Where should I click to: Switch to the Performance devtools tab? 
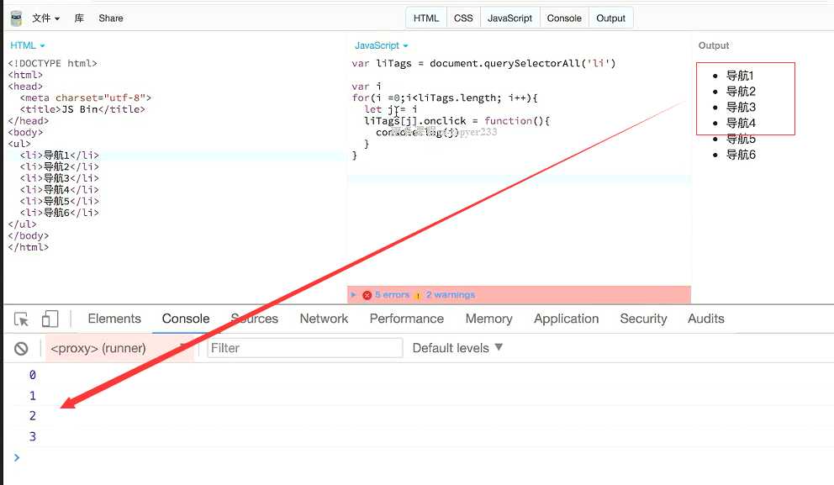406,319
